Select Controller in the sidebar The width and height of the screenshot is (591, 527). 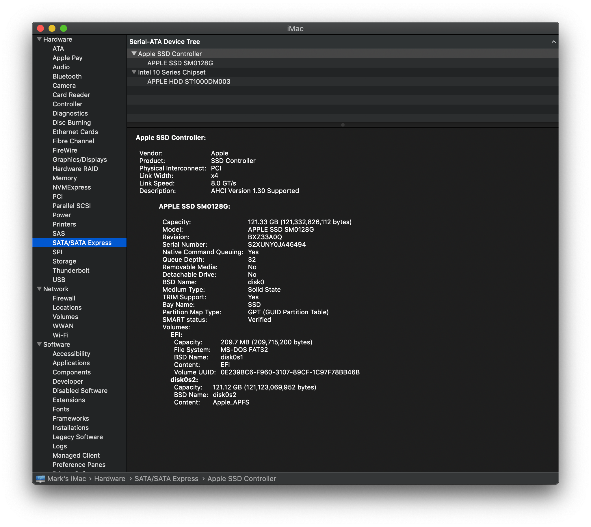click(67, 104)
